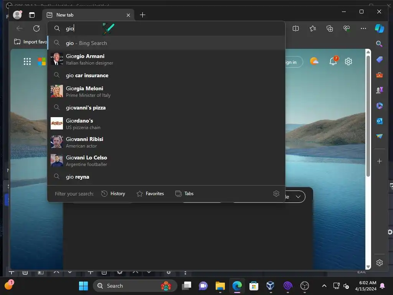Toggle Split screen icon in toolbar
393x295 pixels.
coord(296,28)
